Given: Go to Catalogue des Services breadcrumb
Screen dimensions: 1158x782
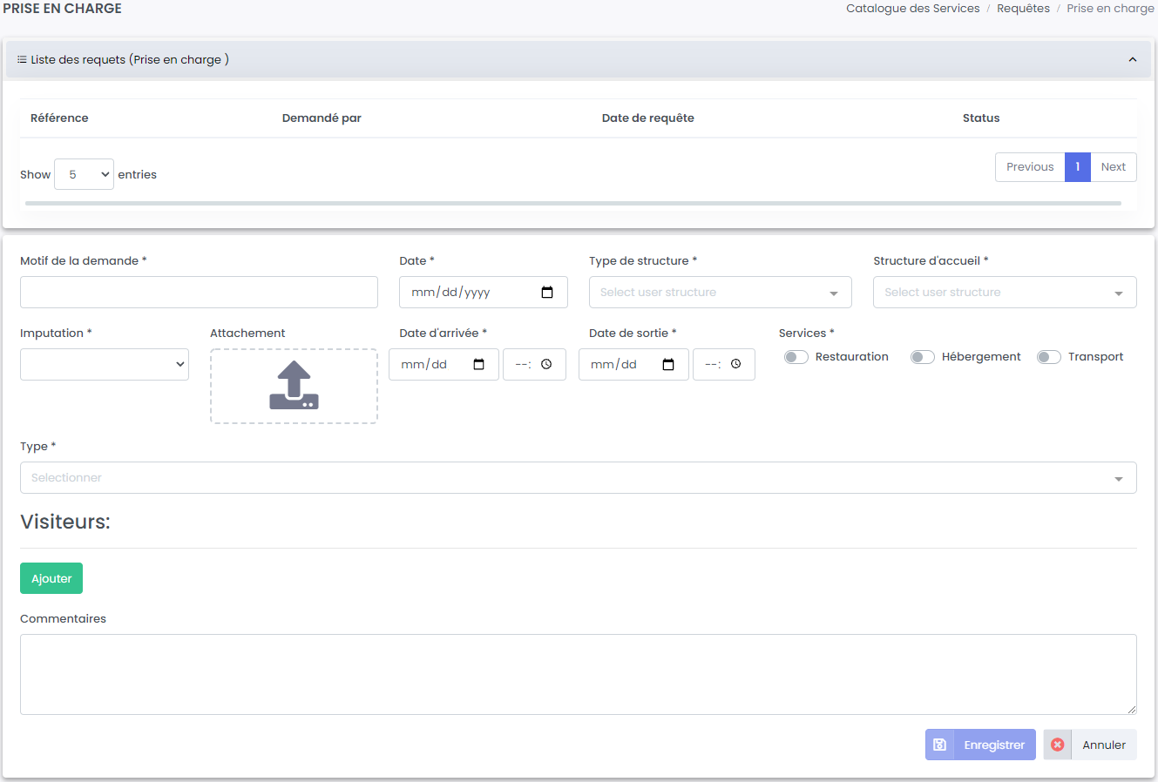Looking at the screenshot, I should click(x=912, y=9).
